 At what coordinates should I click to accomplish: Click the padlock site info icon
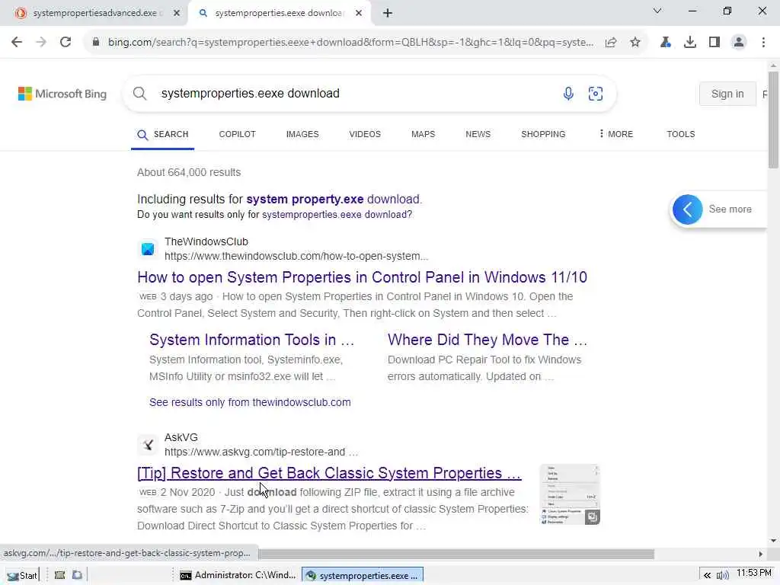tap(95, 43)
